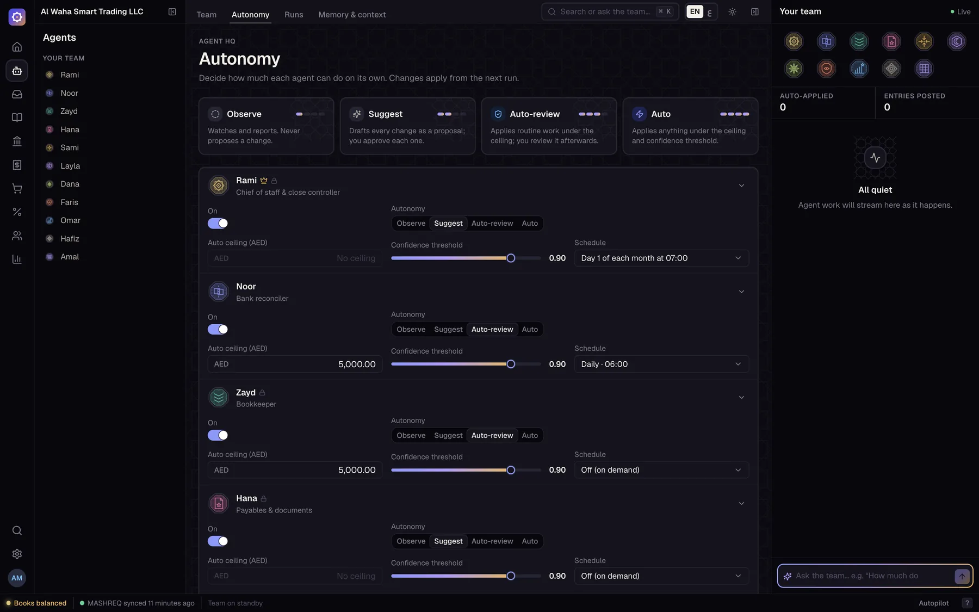Image resolution: width=979 pixels, height=612 pixels.
Task: Collapse Noor's agent card chevron
Action: click(741, 292)
